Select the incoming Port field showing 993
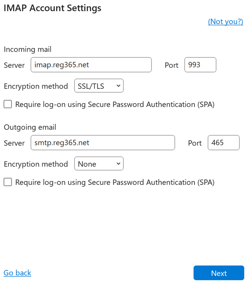247x286 pixels. (200, 65)
